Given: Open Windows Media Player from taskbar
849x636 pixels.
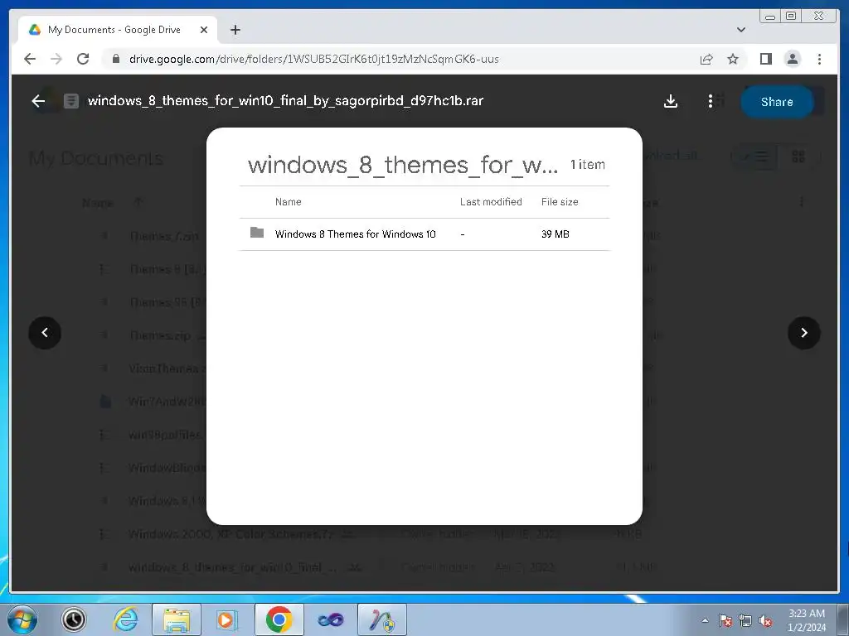Looking at the screenshot, I should 226,619.
